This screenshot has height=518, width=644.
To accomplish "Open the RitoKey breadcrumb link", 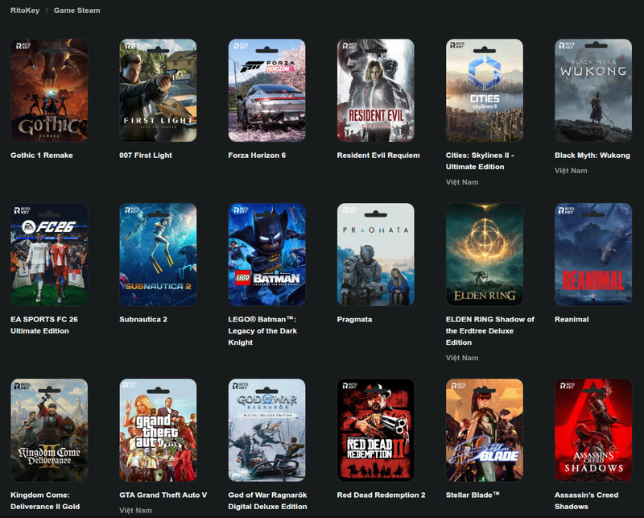I will click(x=25, y=10).
